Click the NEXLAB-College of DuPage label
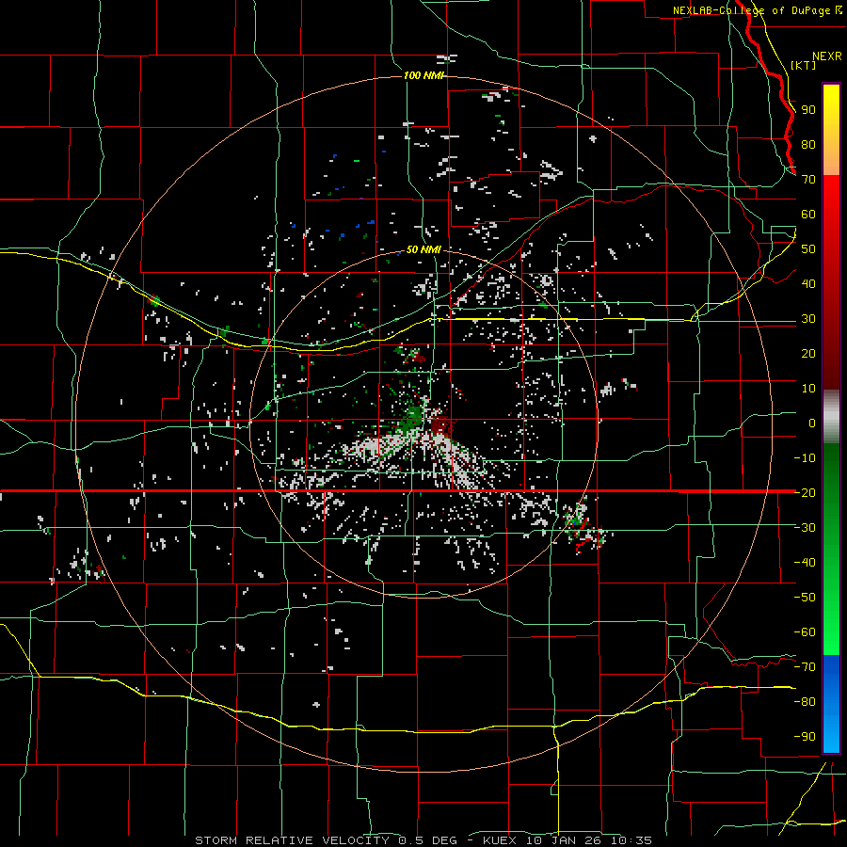The height and width of the screenshot is (847, 847). (x=758, y=10)
